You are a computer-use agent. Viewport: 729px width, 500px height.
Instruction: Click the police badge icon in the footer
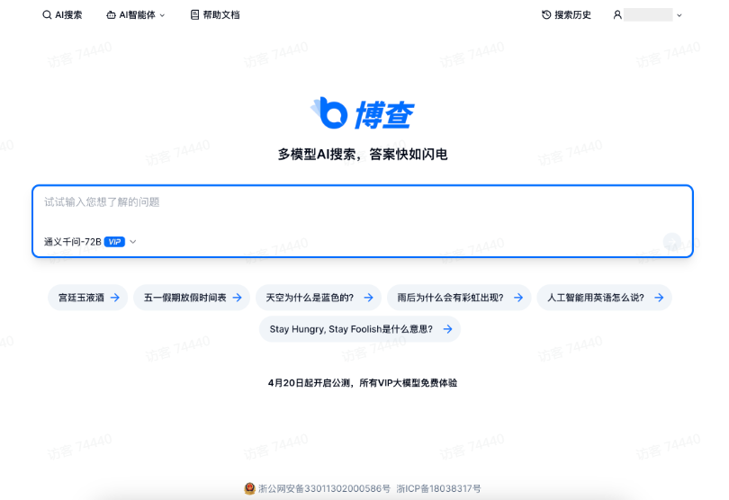tap(249, 488)
